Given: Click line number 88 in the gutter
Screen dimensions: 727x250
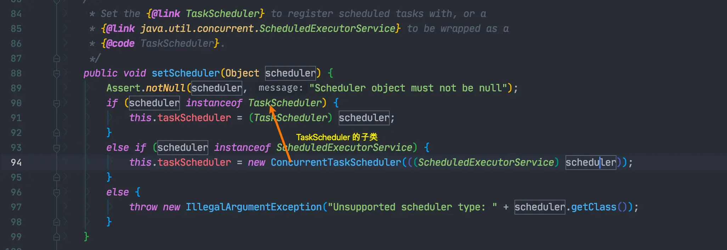Looking at the screenshot, I should click(x=16, y=73).
